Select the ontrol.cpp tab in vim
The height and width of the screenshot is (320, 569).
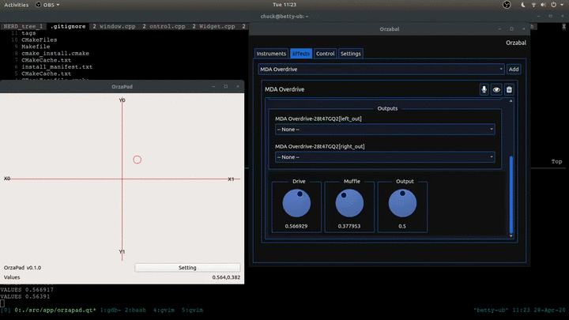click(x=164, y=27)
